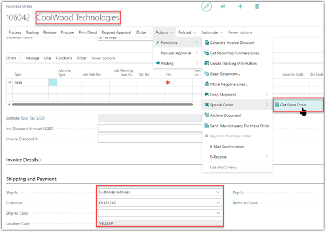The height and width of the screenshot is (232, 326).
Task: Click Fewer options in Lines section
Action: point(103,58)
